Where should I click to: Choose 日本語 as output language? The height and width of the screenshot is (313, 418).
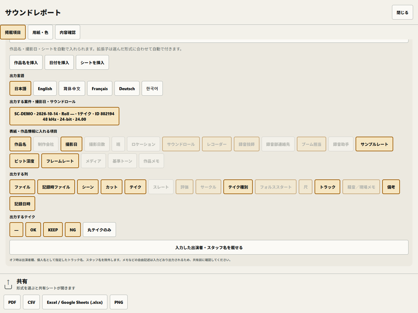(x=21, y=88)
